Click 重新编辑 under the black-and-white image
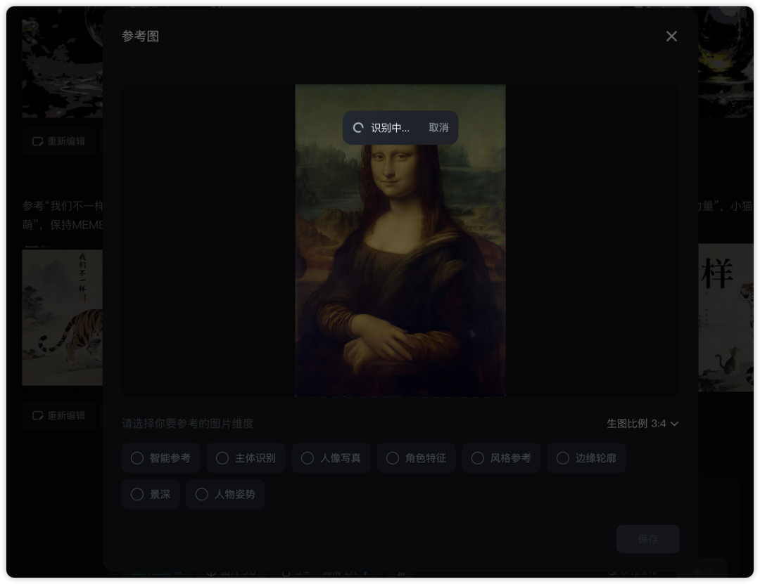Image resolution: width=760 pixels, height=584 pixels. (58, 141)
